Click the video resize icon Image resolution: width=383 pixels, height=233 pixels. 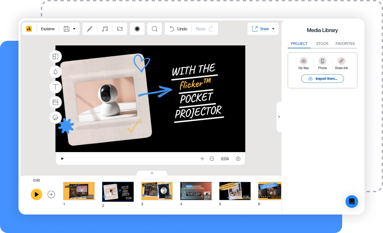pos(120,29)
